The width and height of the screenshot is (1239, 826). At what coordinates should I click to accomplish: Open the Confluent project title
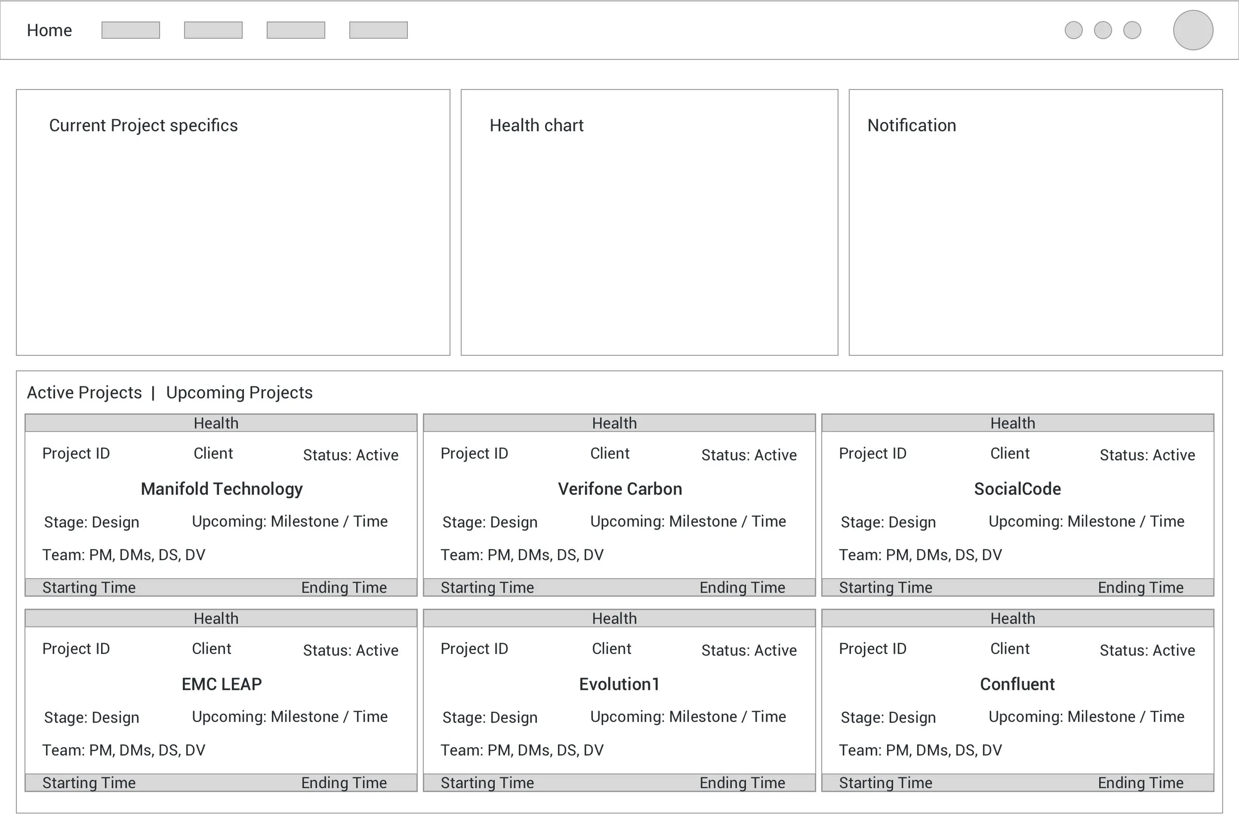pyautogui.click(x=1017, y=684)
